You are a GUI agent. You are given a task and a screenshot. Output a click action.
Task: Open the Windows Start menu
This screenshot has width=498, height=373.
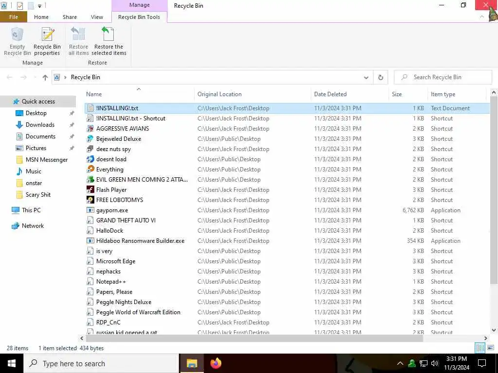click(x=12, y=363)
